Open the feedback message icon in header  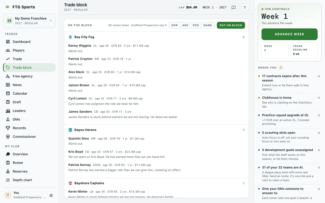[234, 7]
